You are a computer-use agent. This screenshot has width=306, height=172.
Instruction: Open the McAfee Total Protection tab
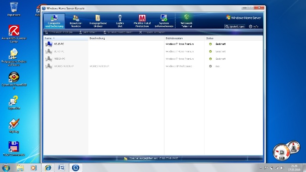(142, 21)
